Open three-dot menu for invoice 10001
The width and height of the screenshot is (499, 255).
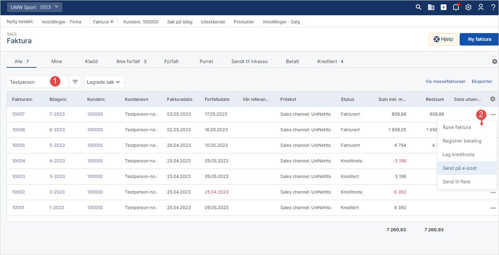click(x=493, y=208)
